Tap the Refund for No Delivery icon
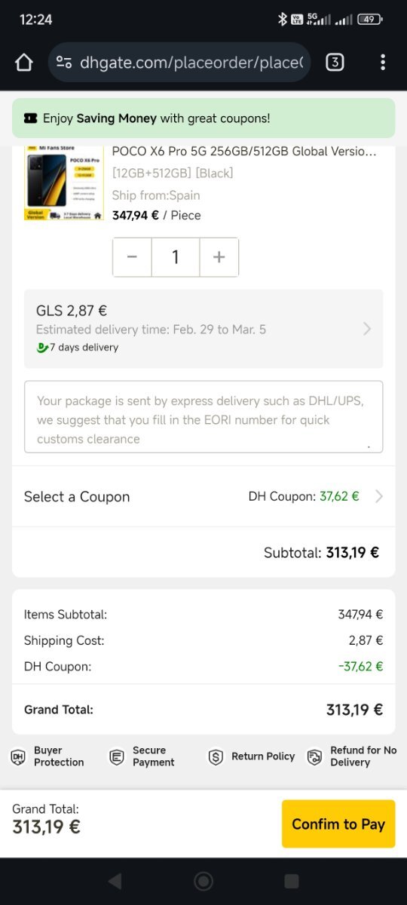 pyautogui.click(x=314, y=756)
